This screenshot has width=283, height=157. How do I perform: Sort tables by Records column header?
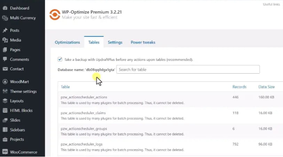(239, 87)
